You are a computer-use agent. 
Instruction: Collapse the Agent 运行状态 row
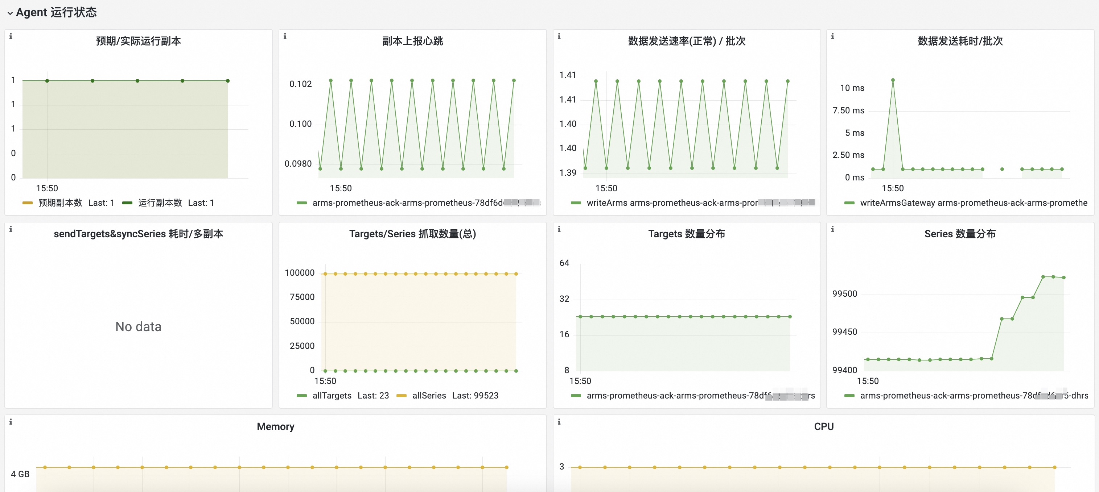pyautogui.click(x=10, y=13)
